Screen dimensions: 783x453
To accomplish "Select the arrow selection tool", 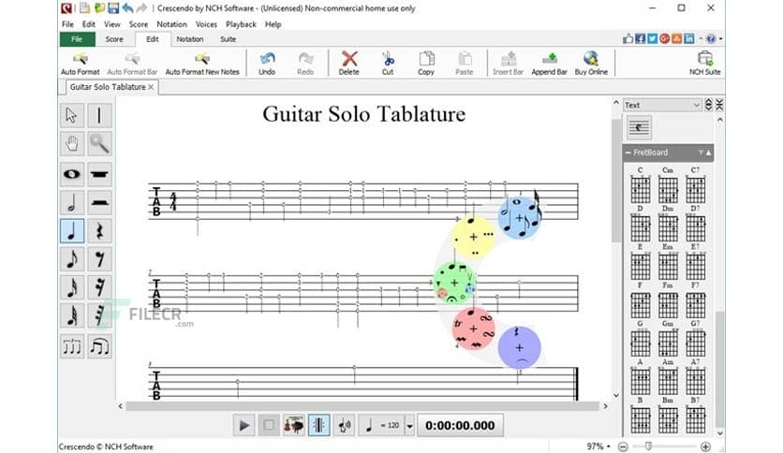I will 71,115.
